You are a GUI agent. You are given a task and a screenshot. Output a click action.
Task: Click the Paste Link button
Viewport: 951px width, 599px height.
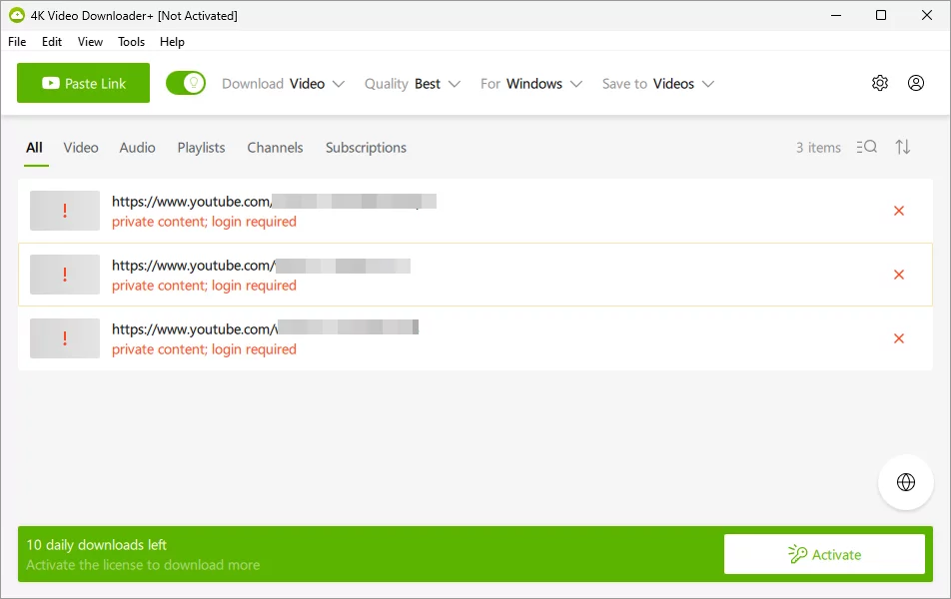(x=83, y=83)
